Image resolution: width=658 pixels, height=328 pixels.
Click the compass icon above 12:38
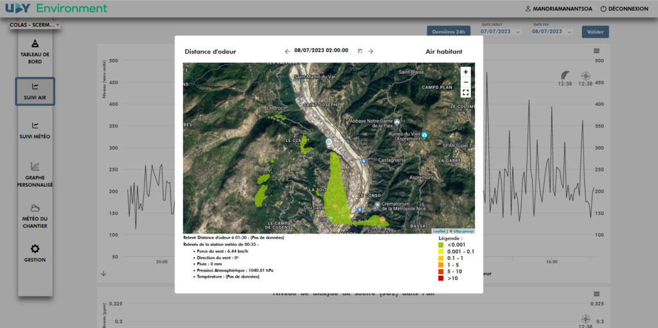[585, 75]
